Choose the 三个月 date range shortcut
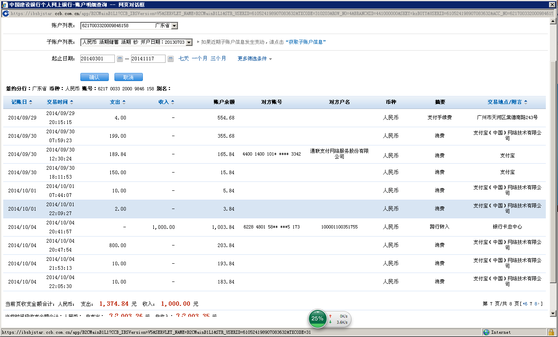Image resolution: width=558 pixels, height=337 pixels. 218,59
